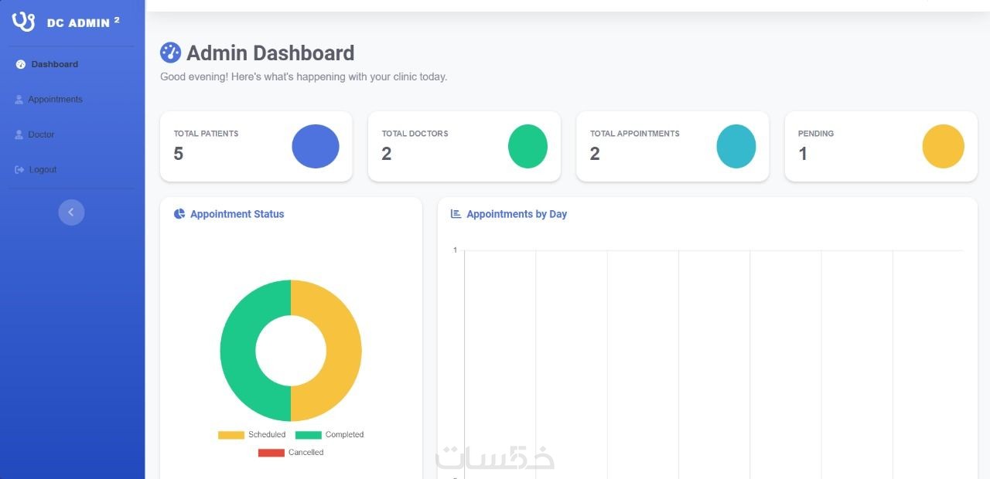The image size is (990, 479).
Task: Click the gauge icon beside Admin Dashboard heading
Action: click(x=170, y=53)
